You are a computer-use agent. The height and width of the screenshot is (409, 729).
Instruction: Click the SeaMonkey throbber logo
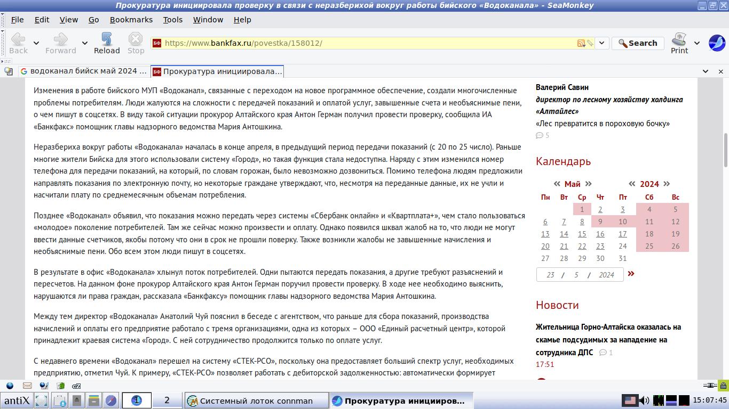click(716, 43)
